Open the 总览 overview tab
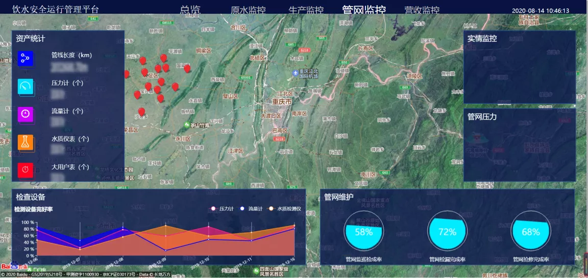588x278 pixels. (x=190, y=10)
